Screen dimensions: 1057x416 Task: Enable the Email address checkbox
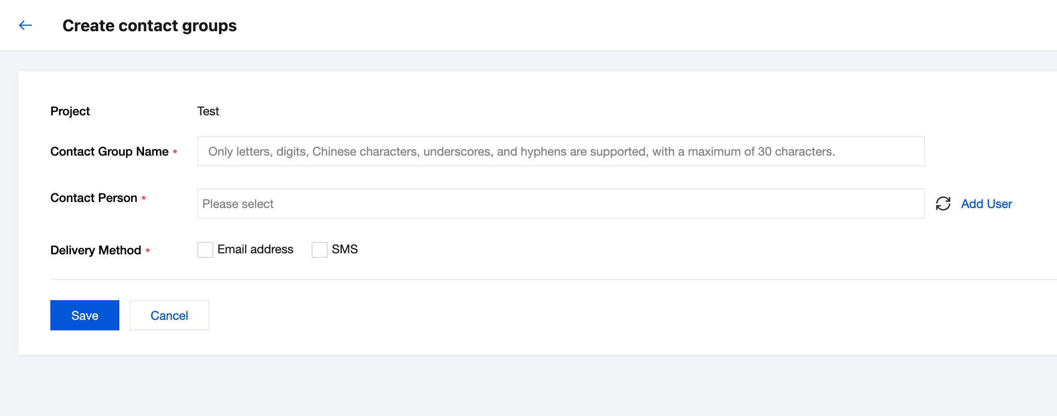(205, 250)
